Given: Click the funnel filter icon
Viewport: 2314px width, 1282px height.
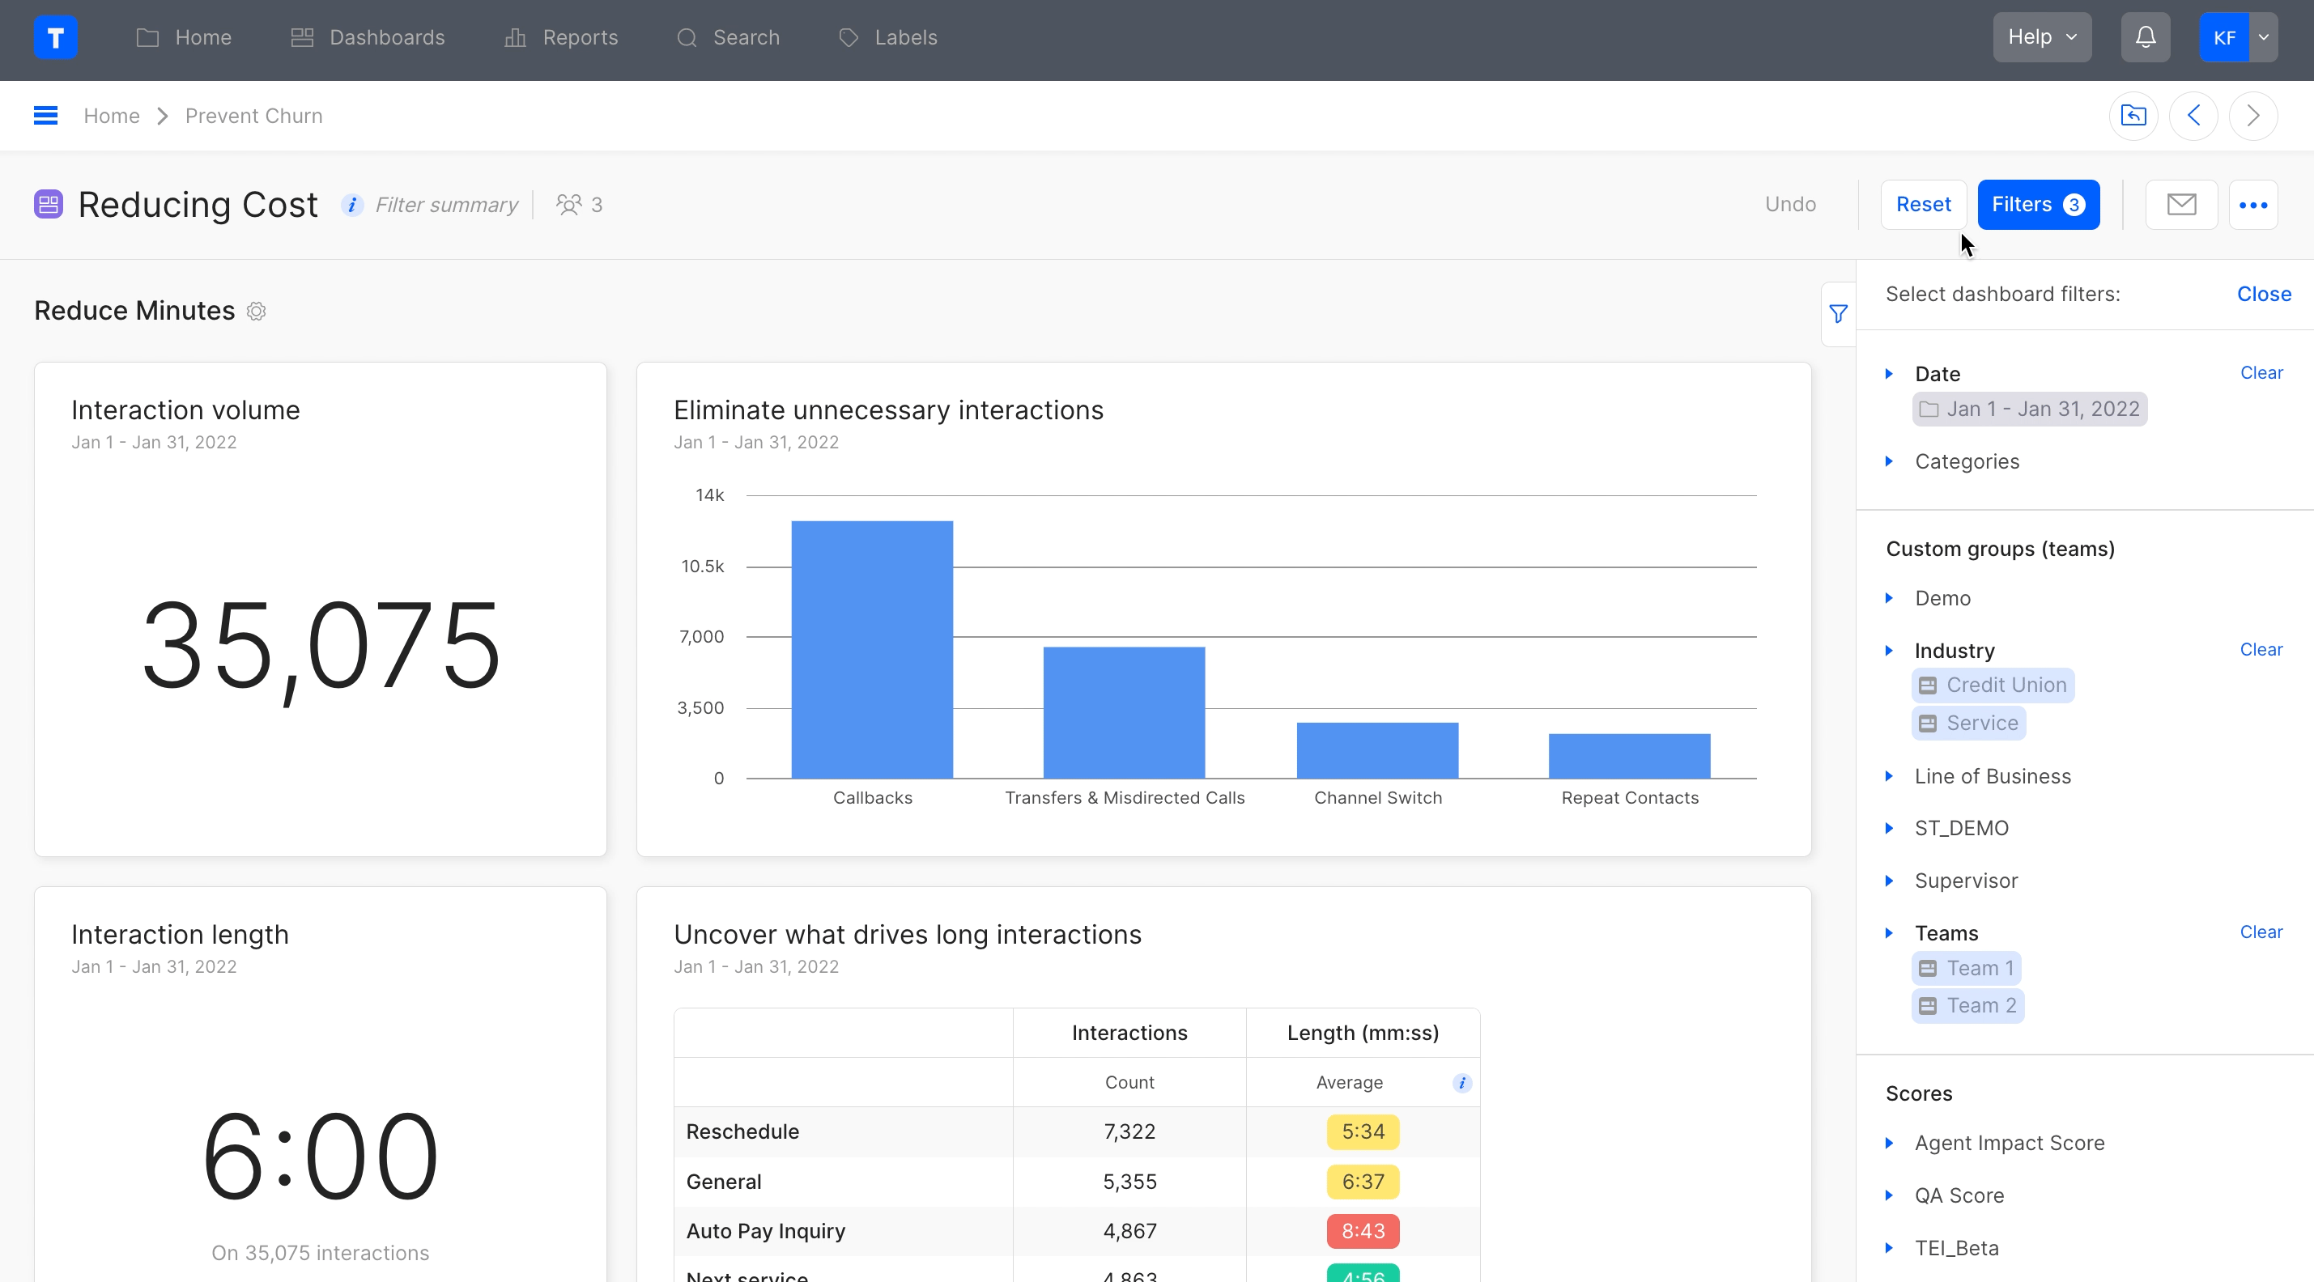Looking at the screenshot, I should tap(1838, 314).
